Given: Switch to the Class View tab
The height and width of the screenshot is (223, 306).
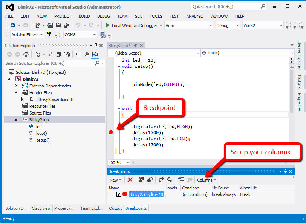Looking at the screenshot, I should point(41,208).
